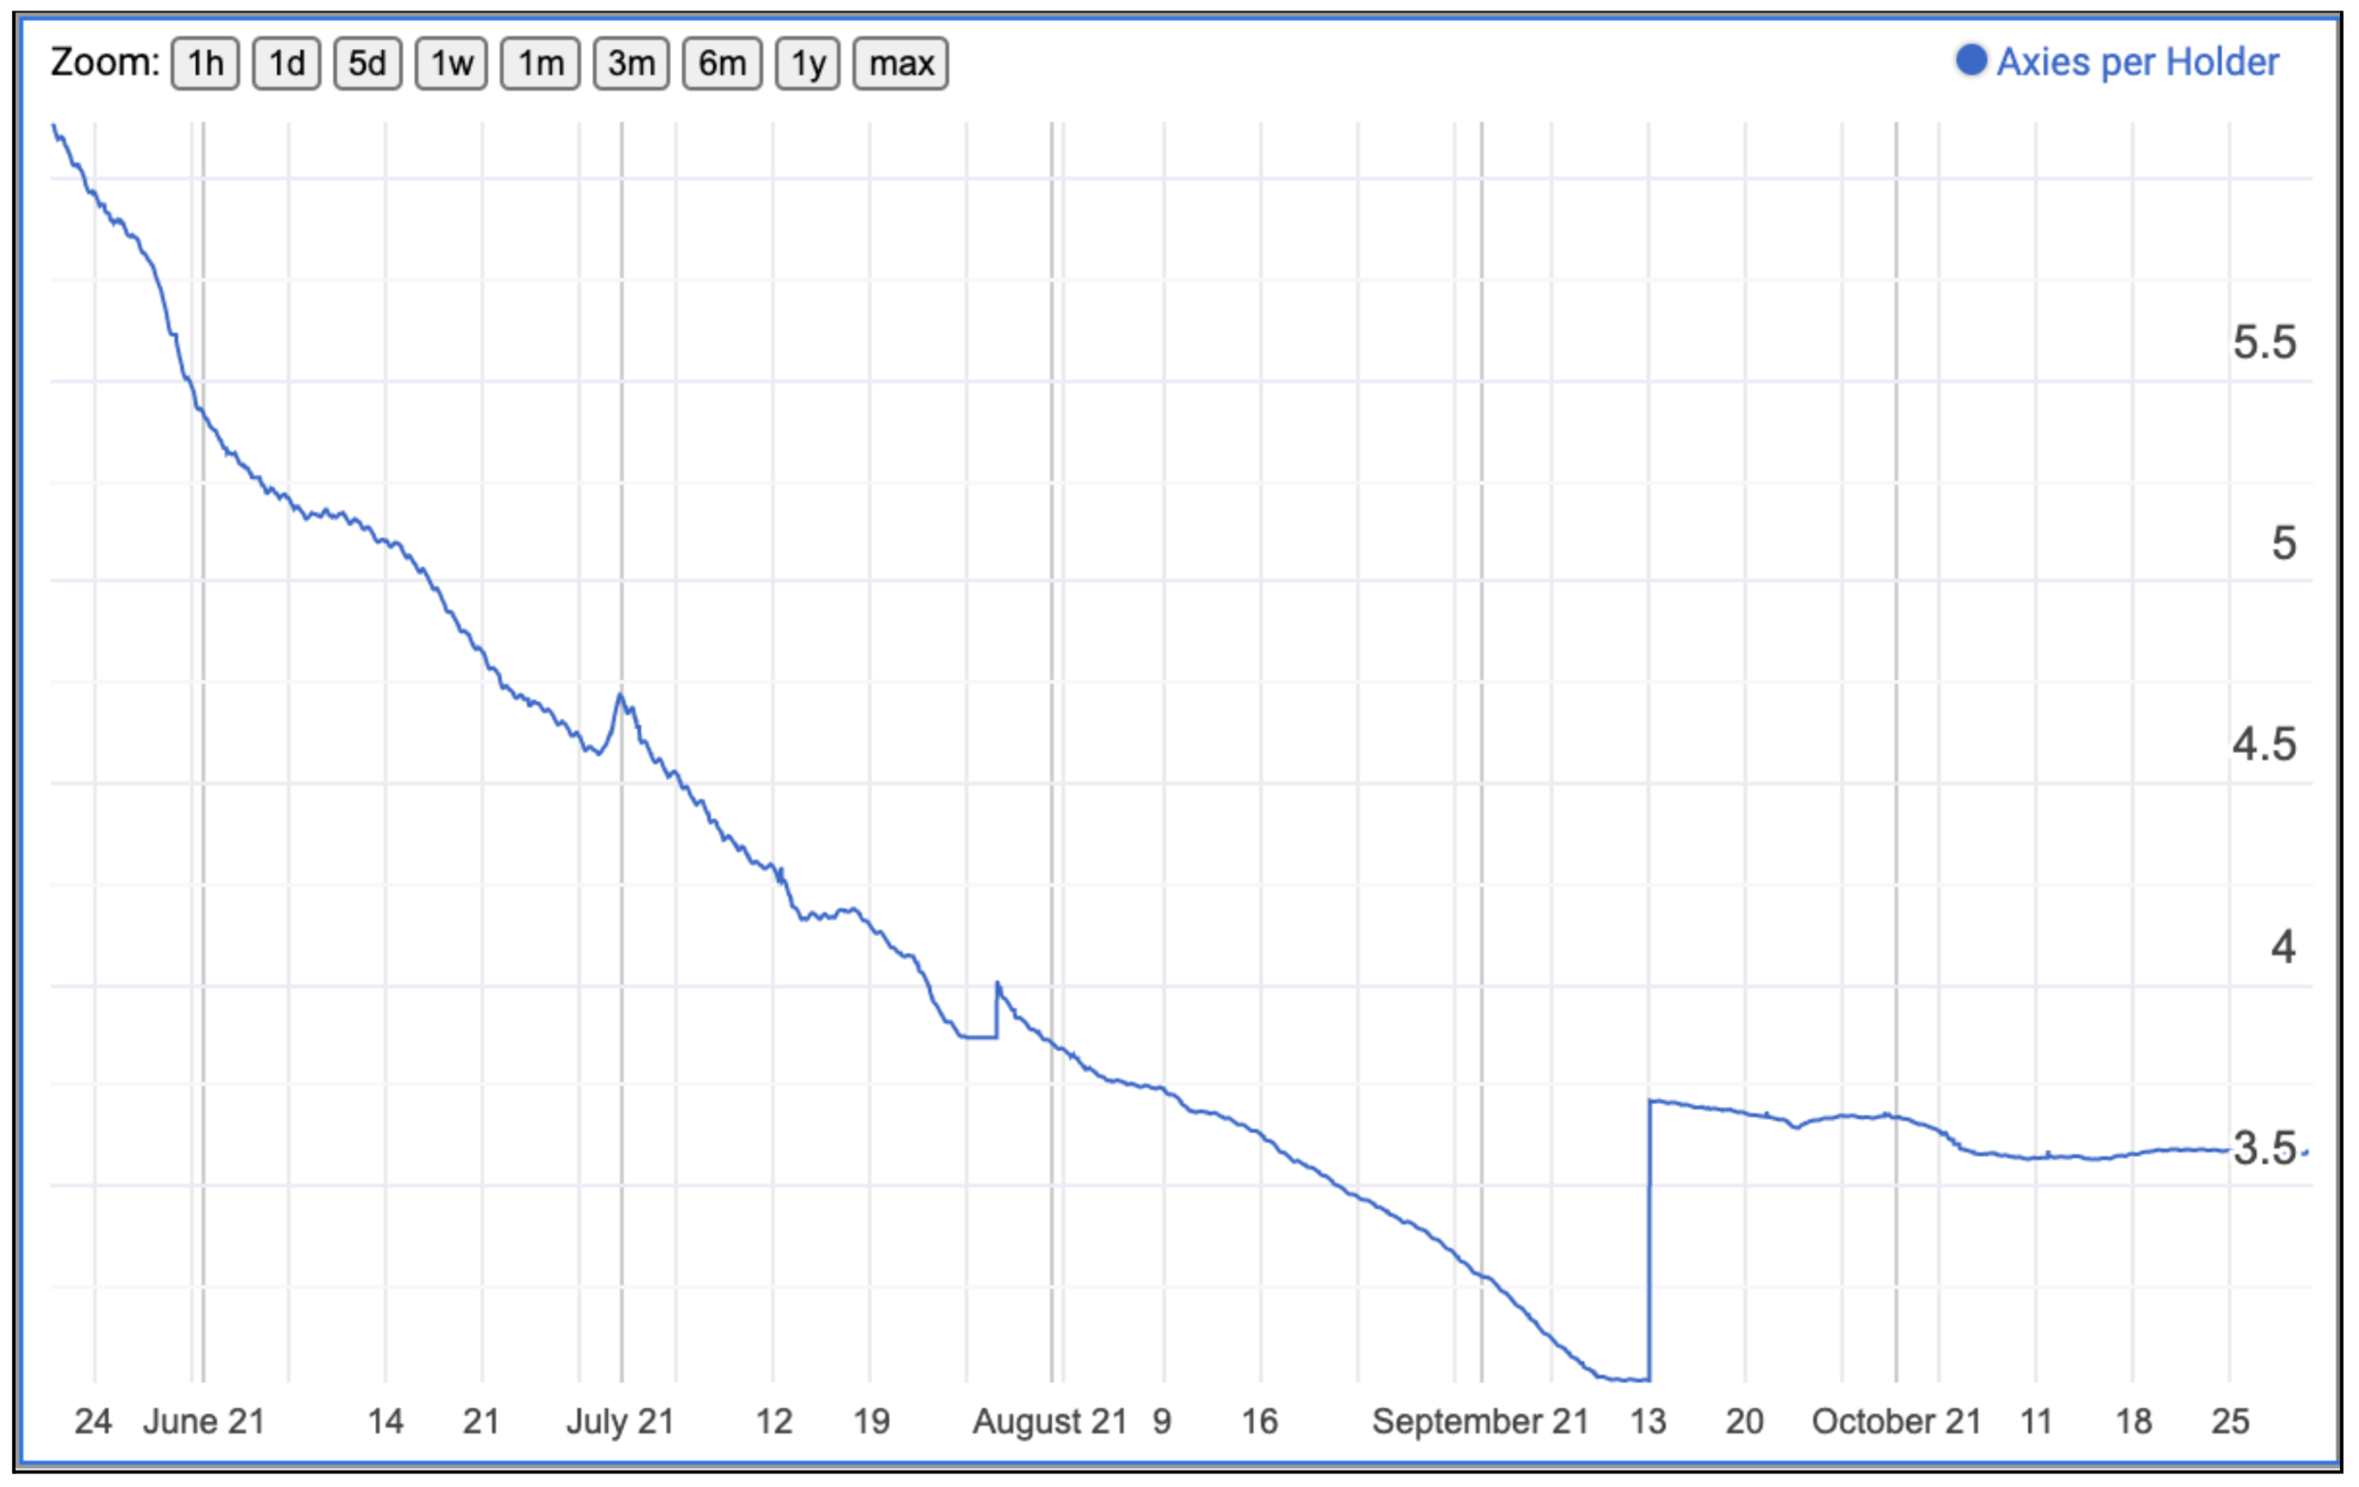Screen dimensions: 2359x1487
Task: Click the June 21 axis label
Action: [204, 1421]
